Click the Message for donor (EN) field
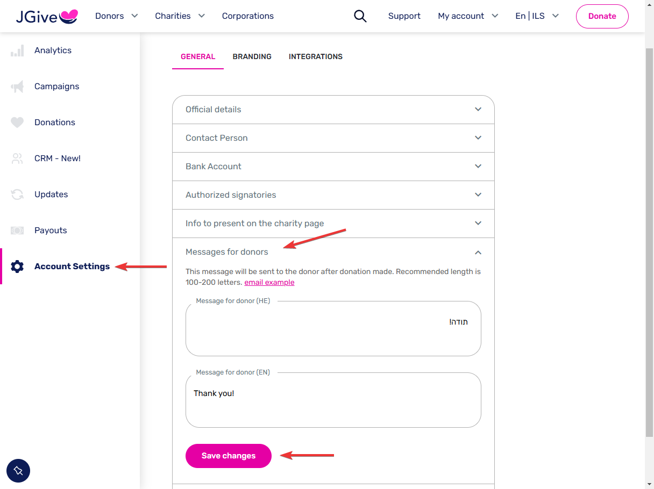This screenshot has width=654, height=489. pos(333,400)
